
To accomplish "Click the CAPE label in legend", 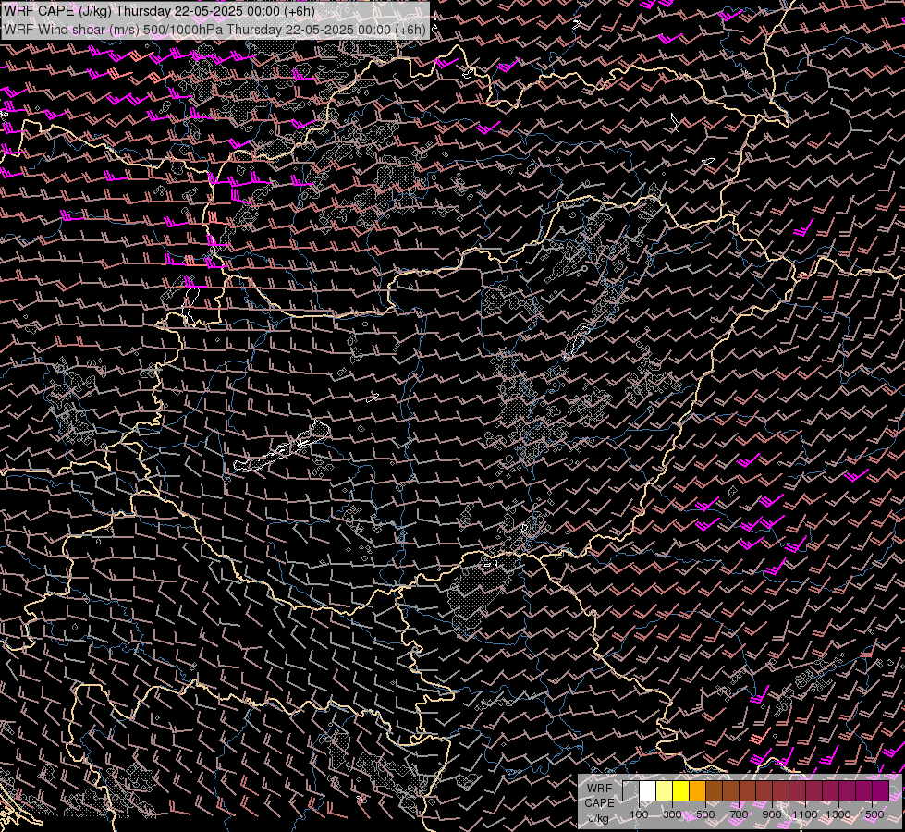I will (599, 803).
